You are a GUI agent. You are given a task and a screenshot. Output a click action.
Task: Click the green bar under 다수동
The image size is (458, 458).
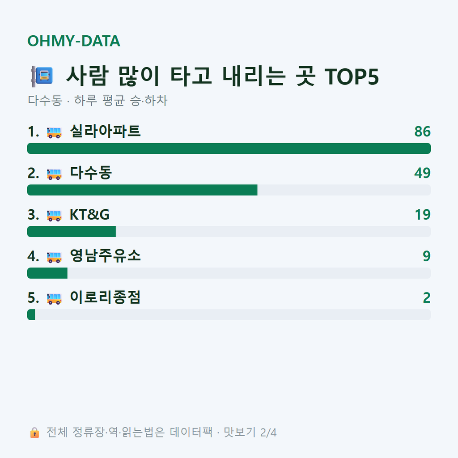coord(142,190)
